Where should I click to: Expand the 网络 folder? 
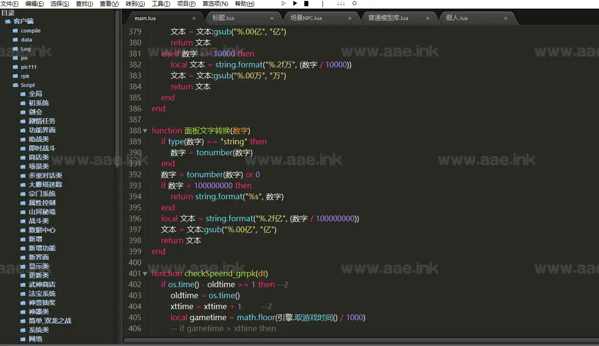click(x=23, y=339)
